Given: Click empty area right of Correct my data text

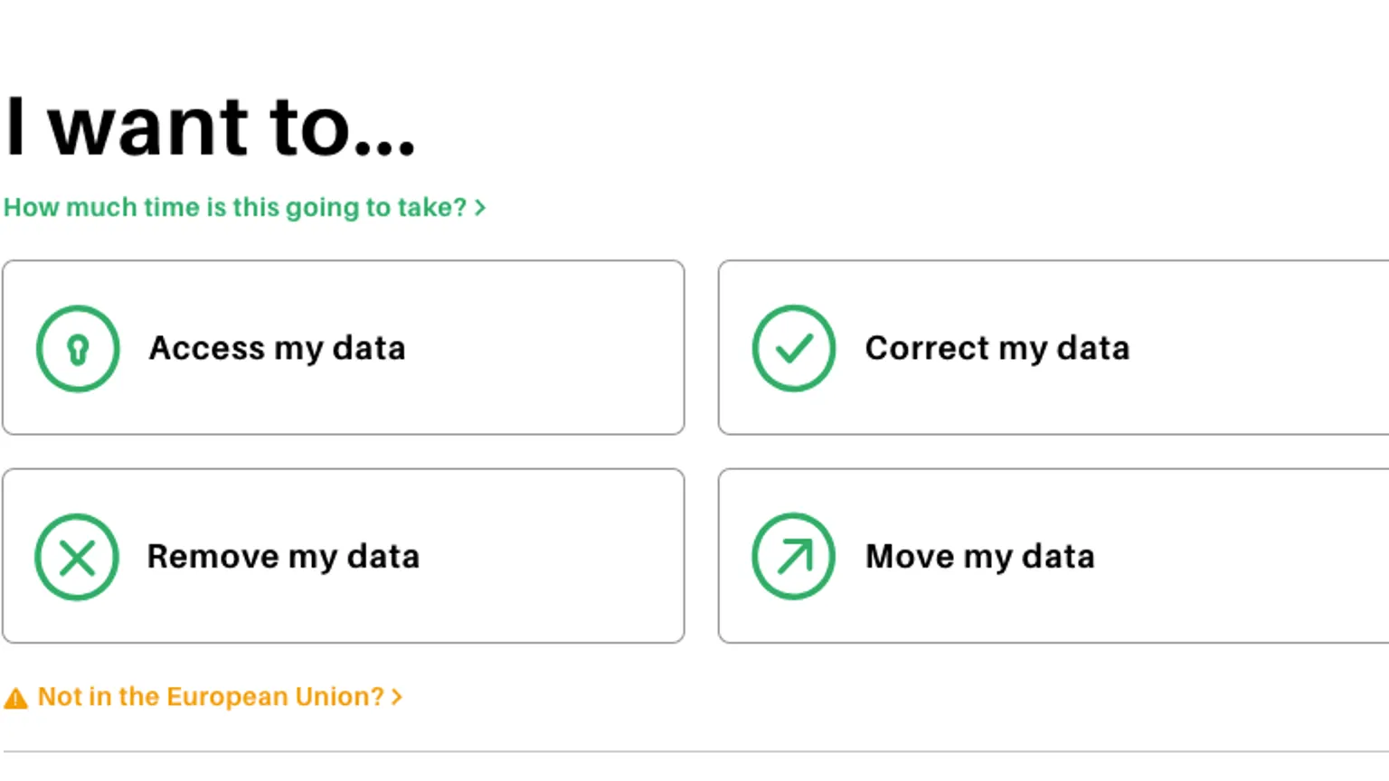Looking at the screenshot, I should click(x=1266, y=349).
